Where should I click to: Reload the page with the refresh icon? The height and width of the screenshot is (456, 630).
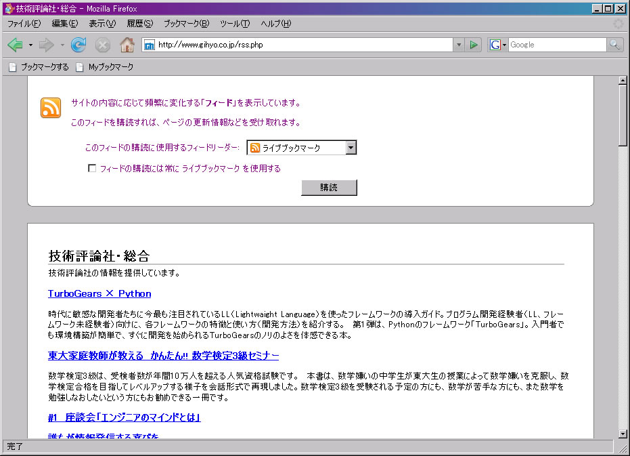pos(78,45)
